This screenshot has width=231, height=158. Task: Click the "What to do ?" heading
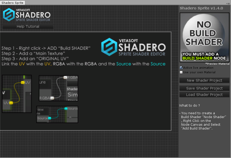click(x=190, y=105)
